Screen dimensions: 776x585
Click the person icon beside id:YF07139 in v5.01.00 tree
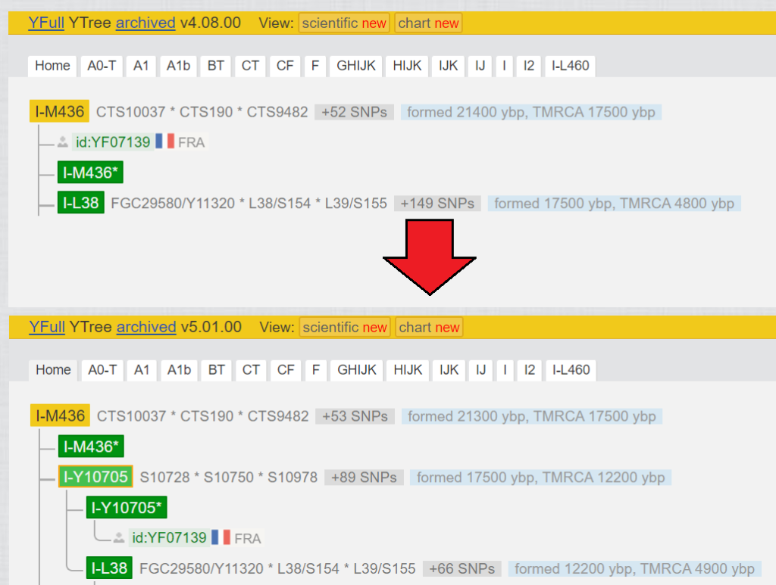119,538
